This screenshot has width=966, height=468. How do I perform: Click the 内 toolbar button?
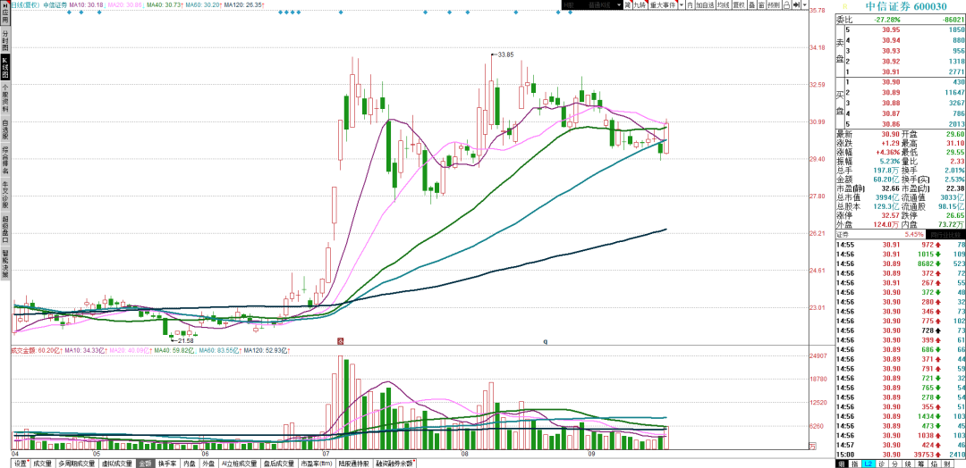[690, 4]
